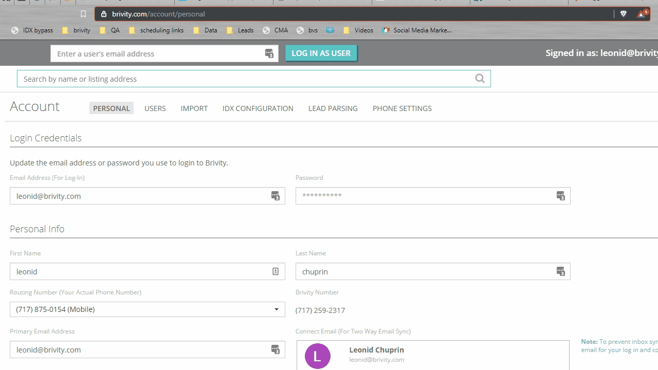This screenshot has height=370, width=658.
Task: Open the IDX CONFIGURATION tab
Action: click(x=258, y=108)
